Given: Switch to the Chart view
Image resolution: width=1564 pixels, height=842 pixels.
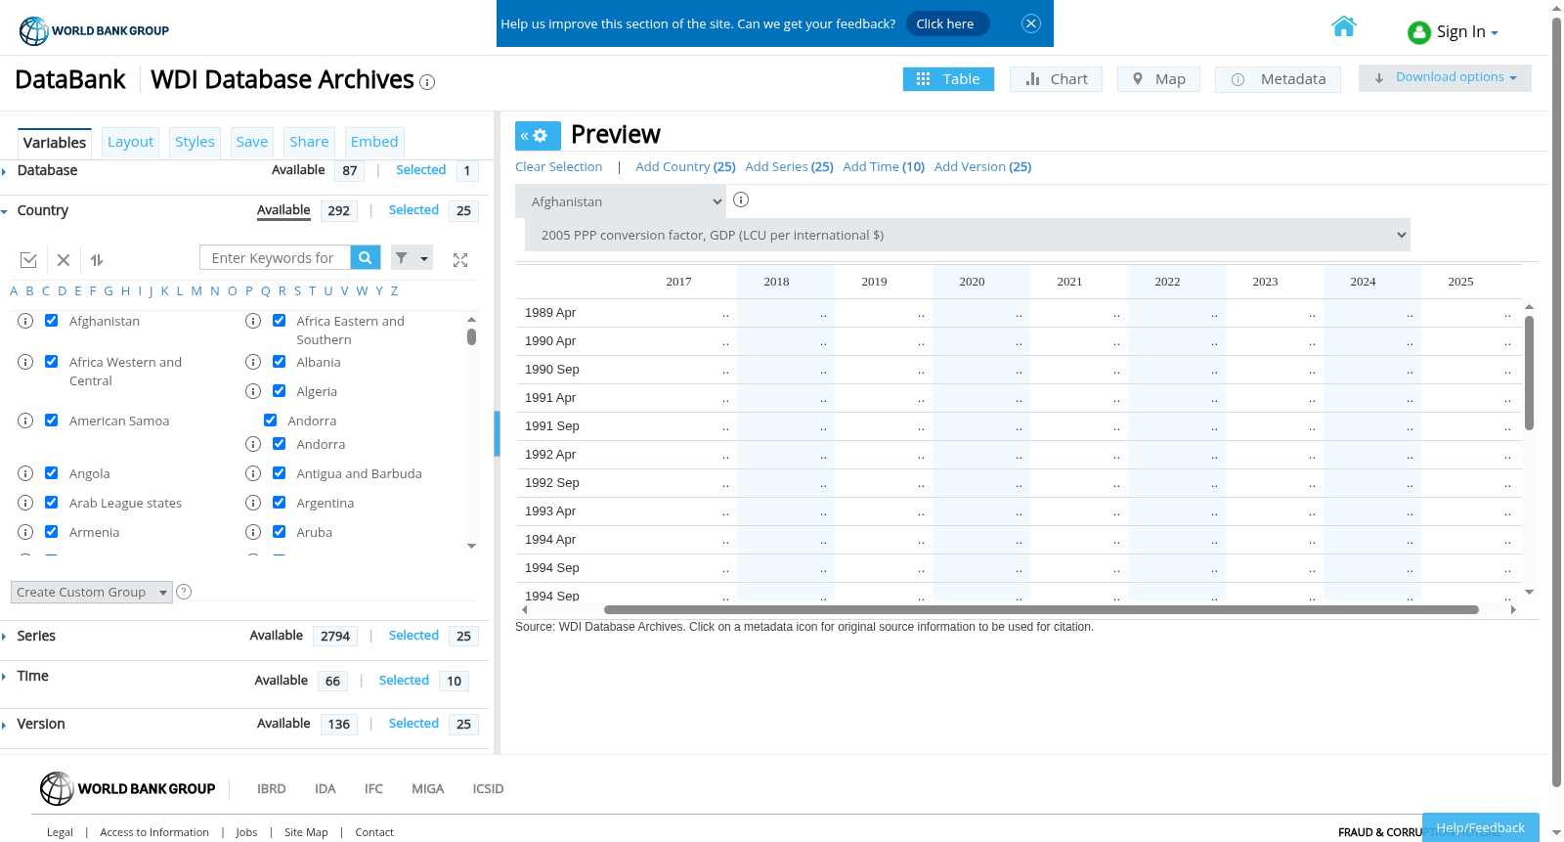Looking at the screenshot, I should tap(1056, 79).
